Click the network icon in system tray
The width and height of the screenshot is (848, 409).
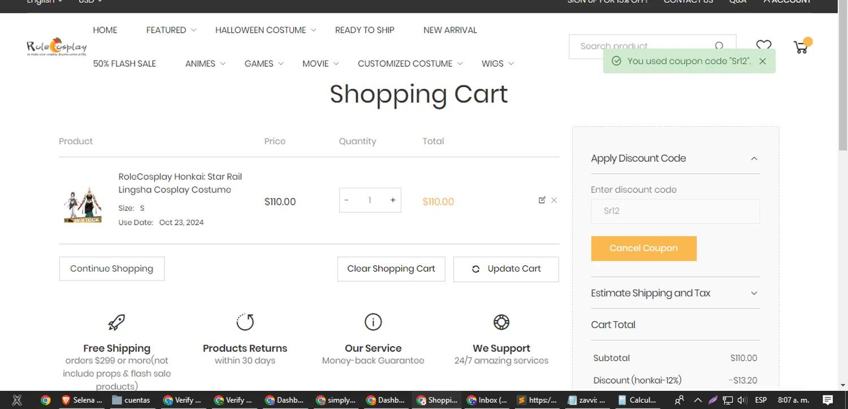728,400
